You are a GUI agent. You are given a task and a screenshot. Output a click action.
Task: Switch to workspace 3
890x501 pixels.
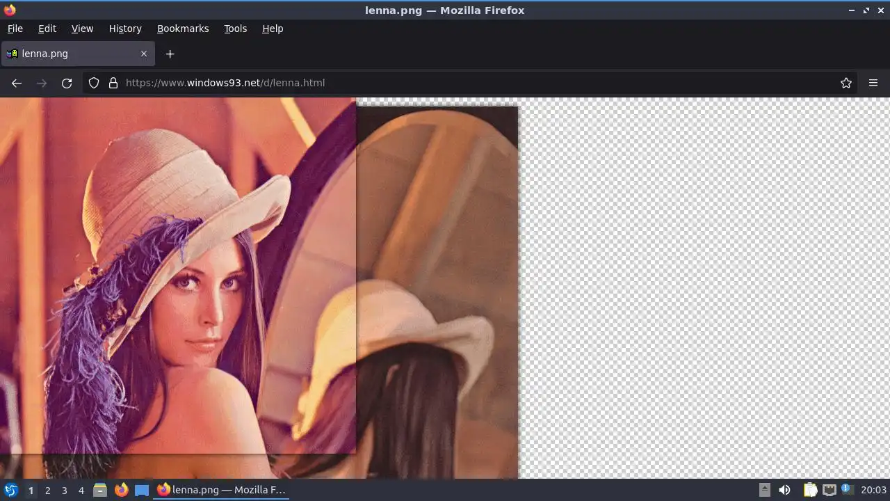pos(64,490)
